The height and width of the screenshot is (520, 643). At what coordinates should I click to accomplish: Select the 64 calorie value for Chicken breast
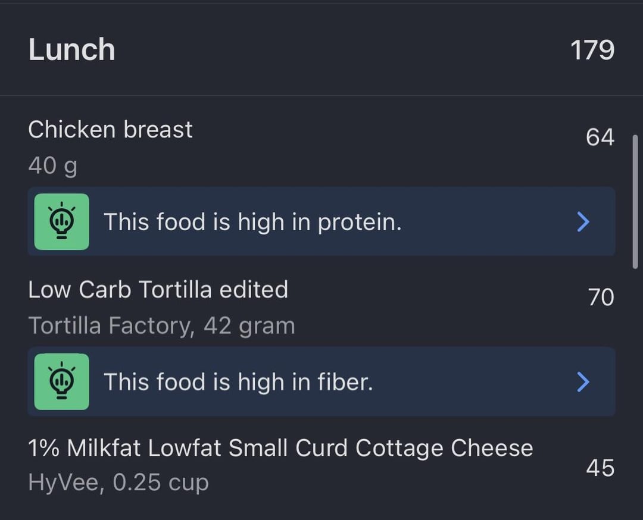[600, 137]
